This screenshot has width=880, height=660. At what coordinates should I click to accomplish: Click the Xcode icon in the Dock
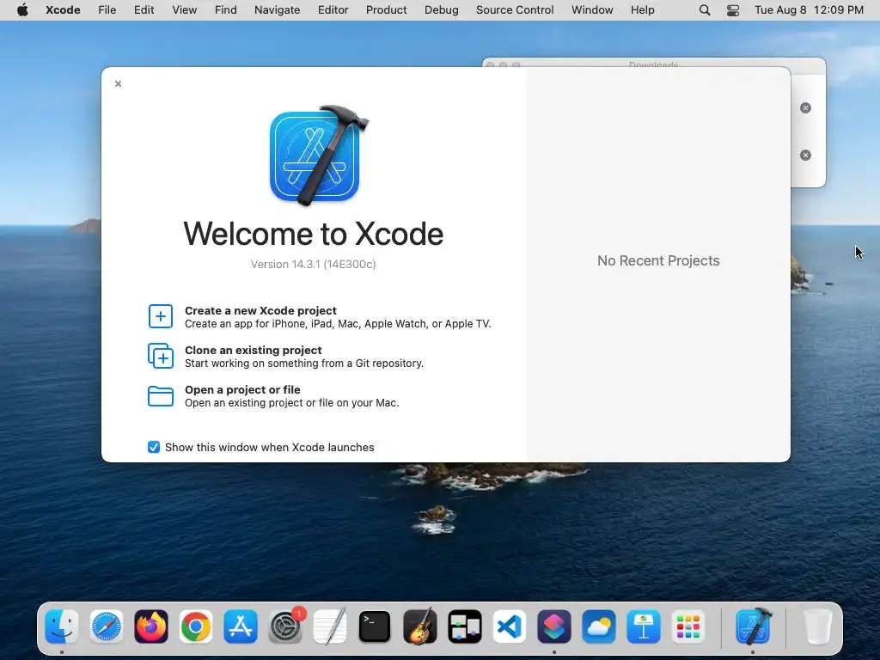(x=753, y=626)
